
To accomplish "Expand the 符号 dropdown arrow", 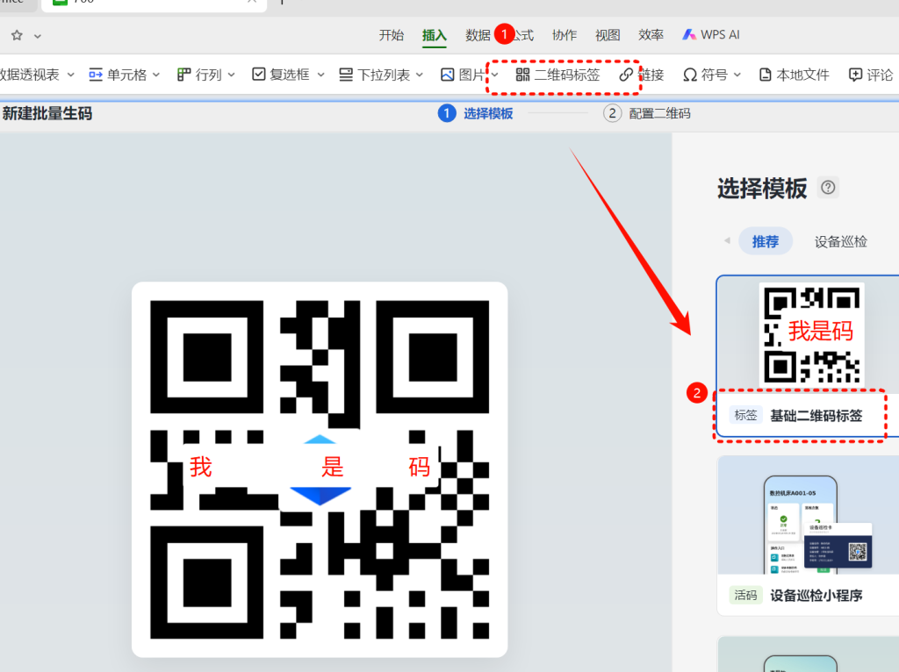I will pos(737,75).
